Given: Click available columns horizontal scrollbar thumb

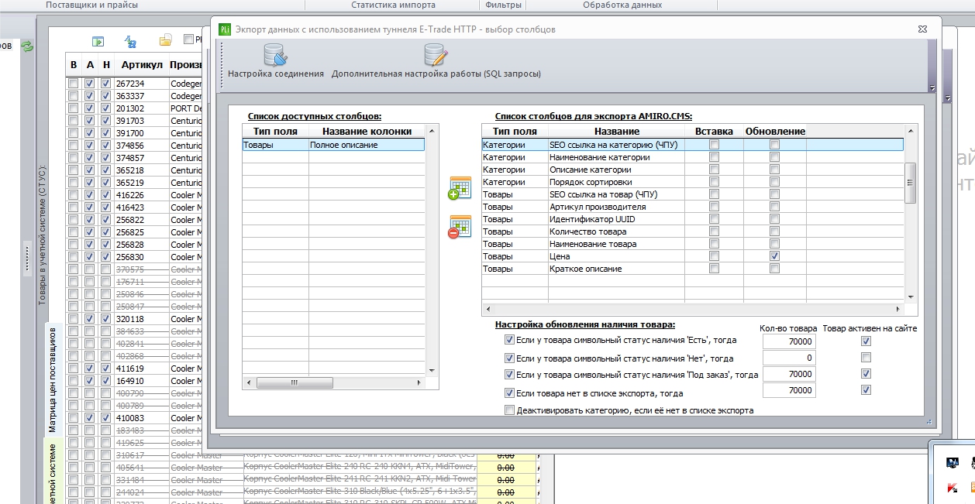Looking at the screenshot, I should coord(295,382).
